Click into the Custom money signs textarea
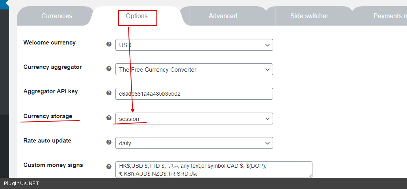407x189 pixels. pos(214,169)
